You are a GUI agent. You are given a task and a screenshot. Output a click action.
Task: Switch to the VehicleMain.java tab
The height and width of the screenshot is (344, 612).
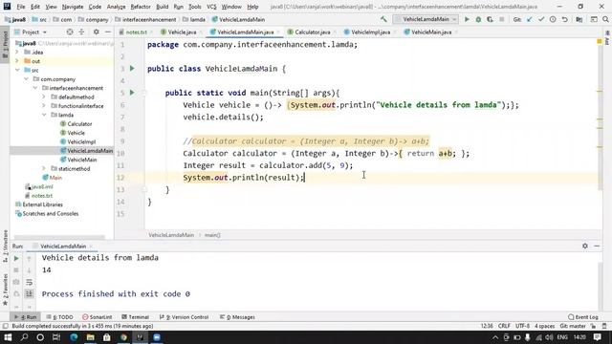430,32
